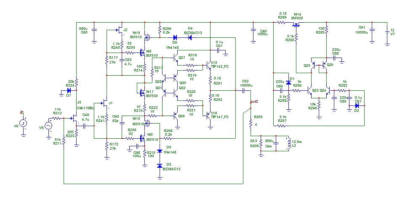Click the D4 BZX84C13 zener diode
Image resolution: width=408 pixels, height=198 pixels.
190,38
